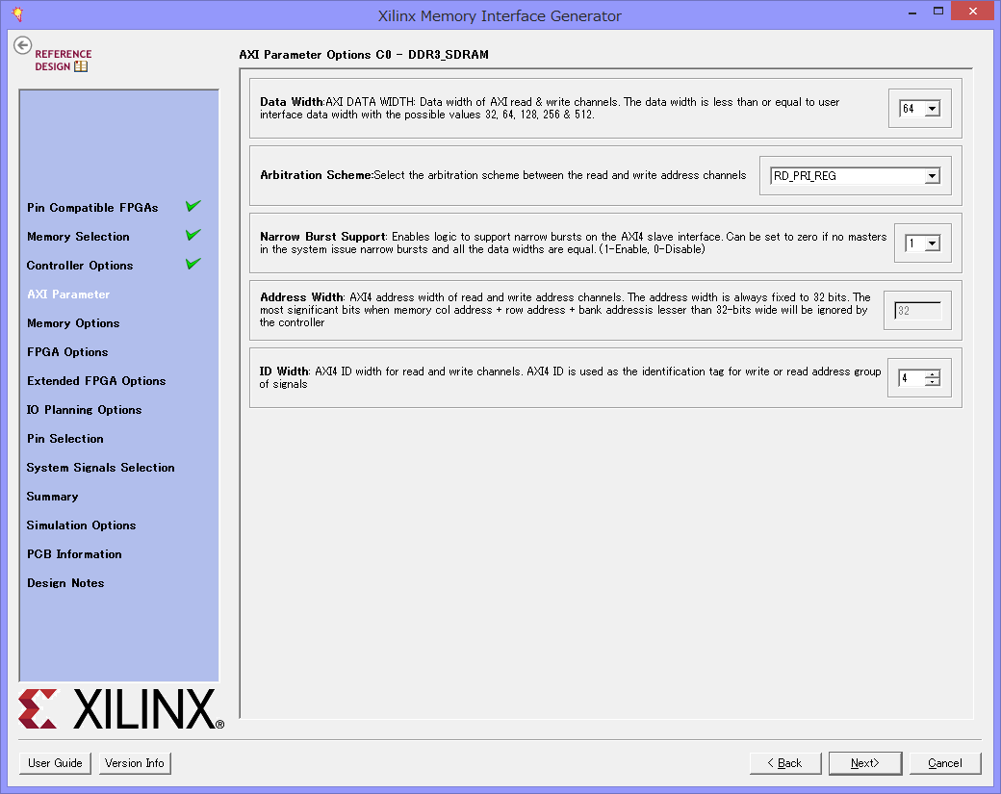The height and width of the screenshot is (794, 1001).
Task: Open the Data Width dropdown
Action: click(x=931, y=109)
